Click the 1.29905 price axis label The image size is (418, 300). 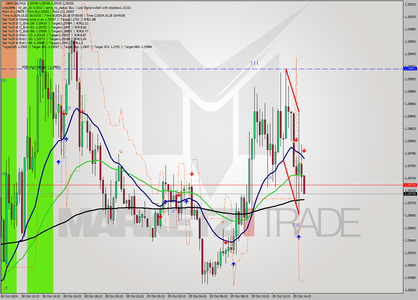[x=410, y=79]
